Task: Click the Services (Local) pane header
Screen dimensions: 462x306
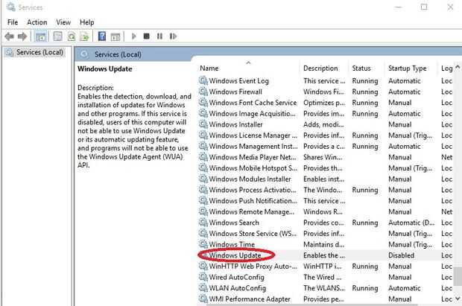Action: point(118,54)
